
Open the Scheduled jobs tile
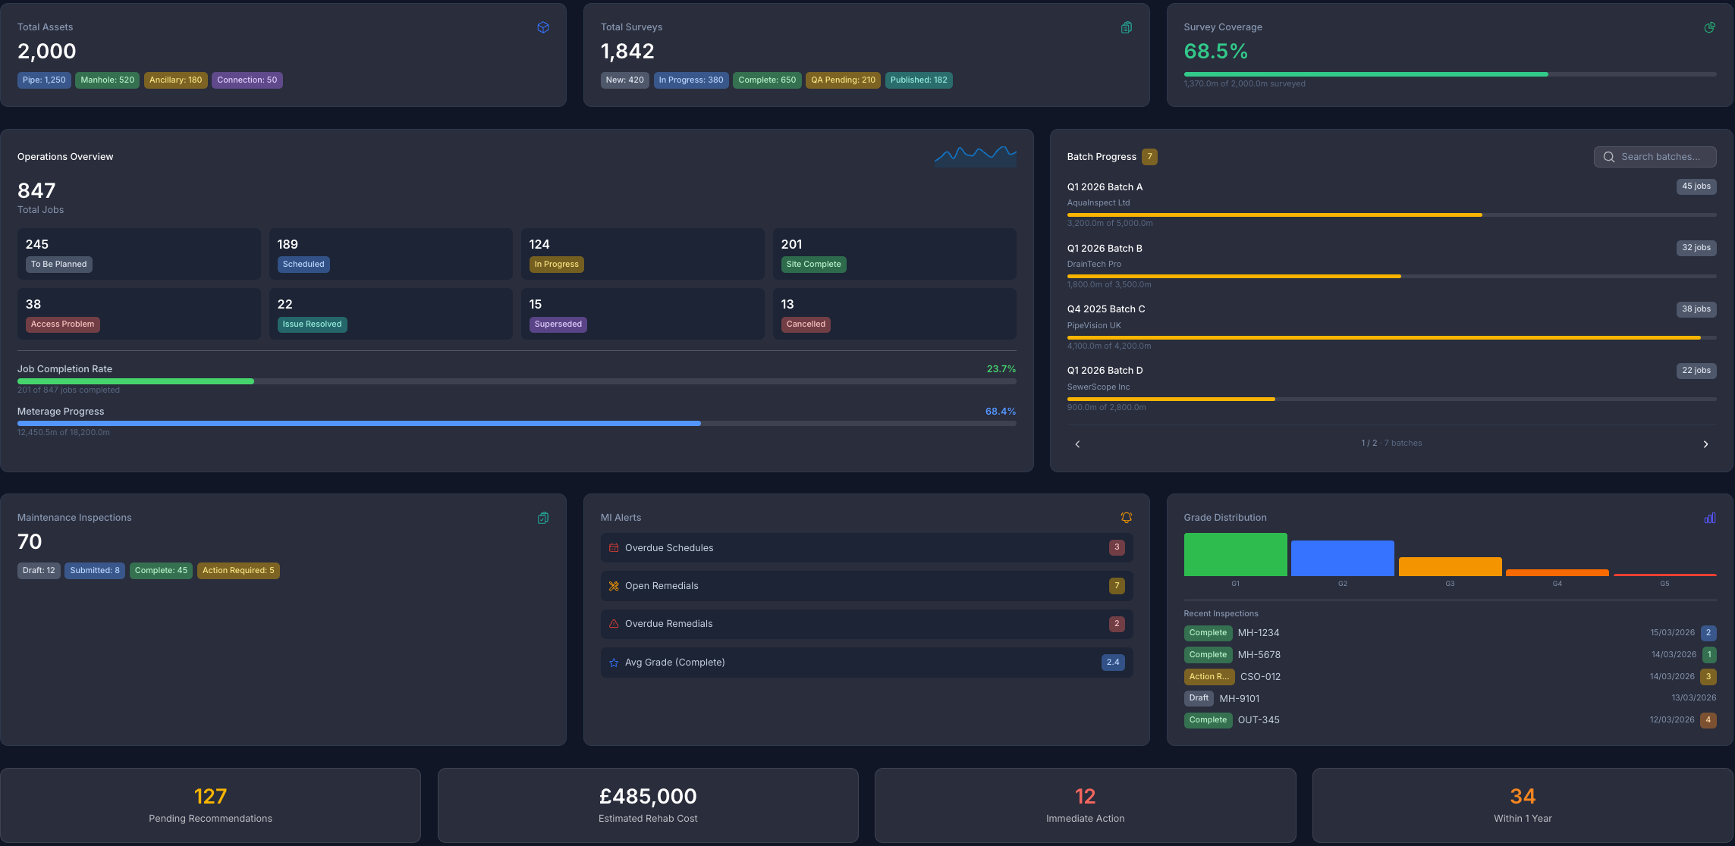(x=391, y=254)
